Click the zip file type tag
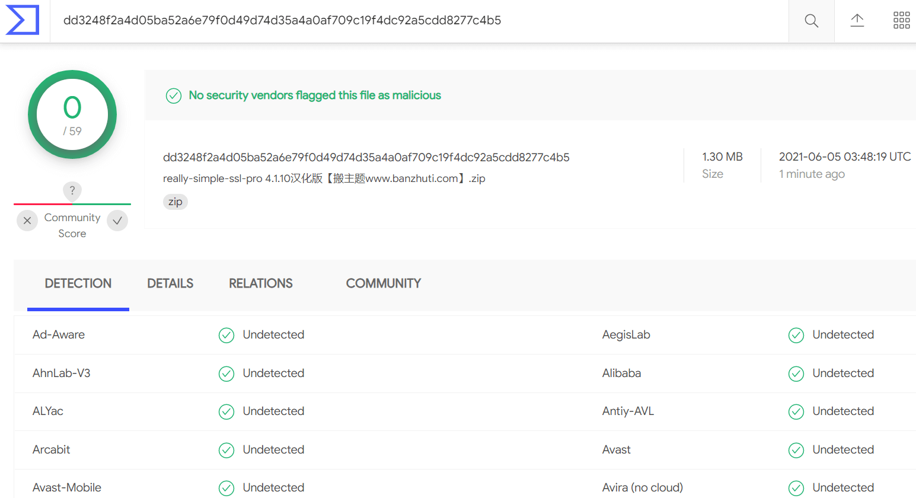The width and height of the screenshot is (916, 498). [x=175, y=202]
